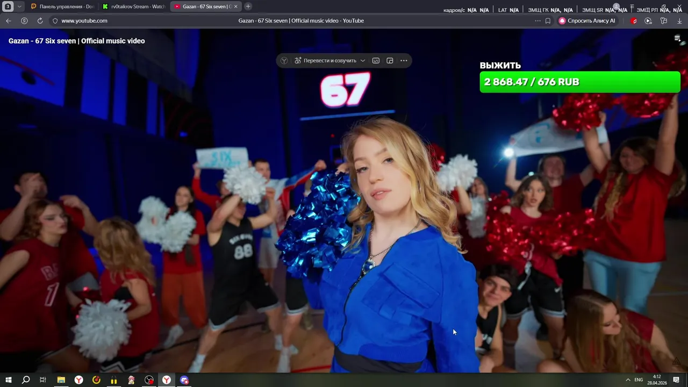Open Windows search on the taskbar

coord(25,380)
